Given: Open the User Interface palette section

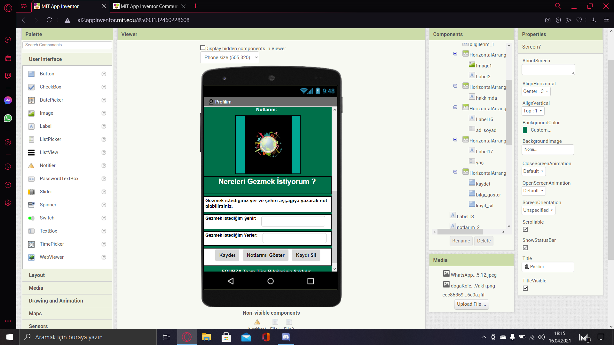Looking at the screenshot, I should pyautogui.click(x=45, y=59).
